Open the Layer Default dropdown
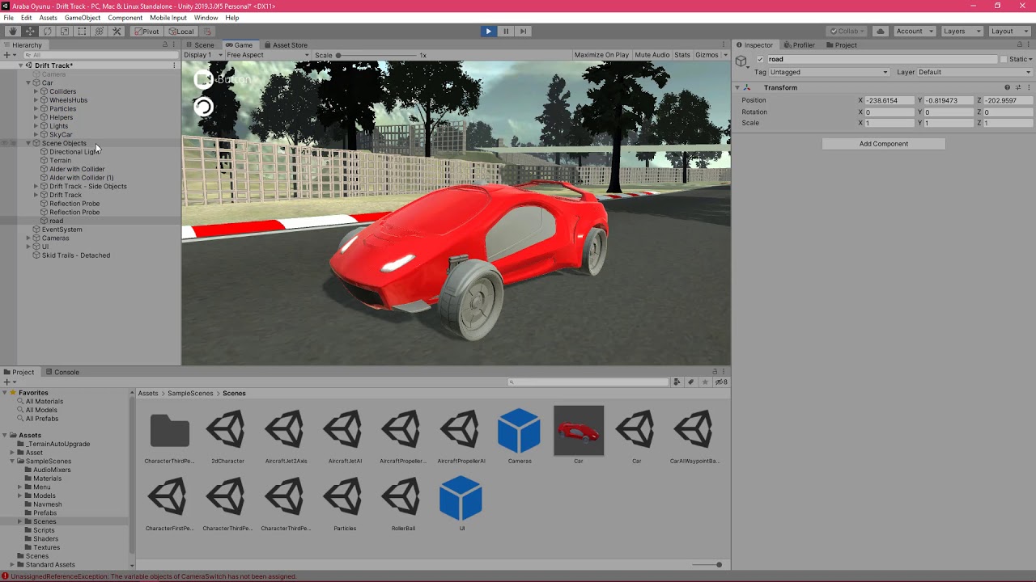 [975, 72]
